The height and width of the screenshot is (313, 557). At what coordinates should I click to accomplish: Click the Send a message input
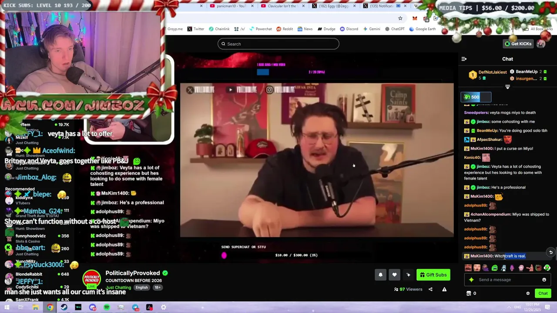[507, 280]
